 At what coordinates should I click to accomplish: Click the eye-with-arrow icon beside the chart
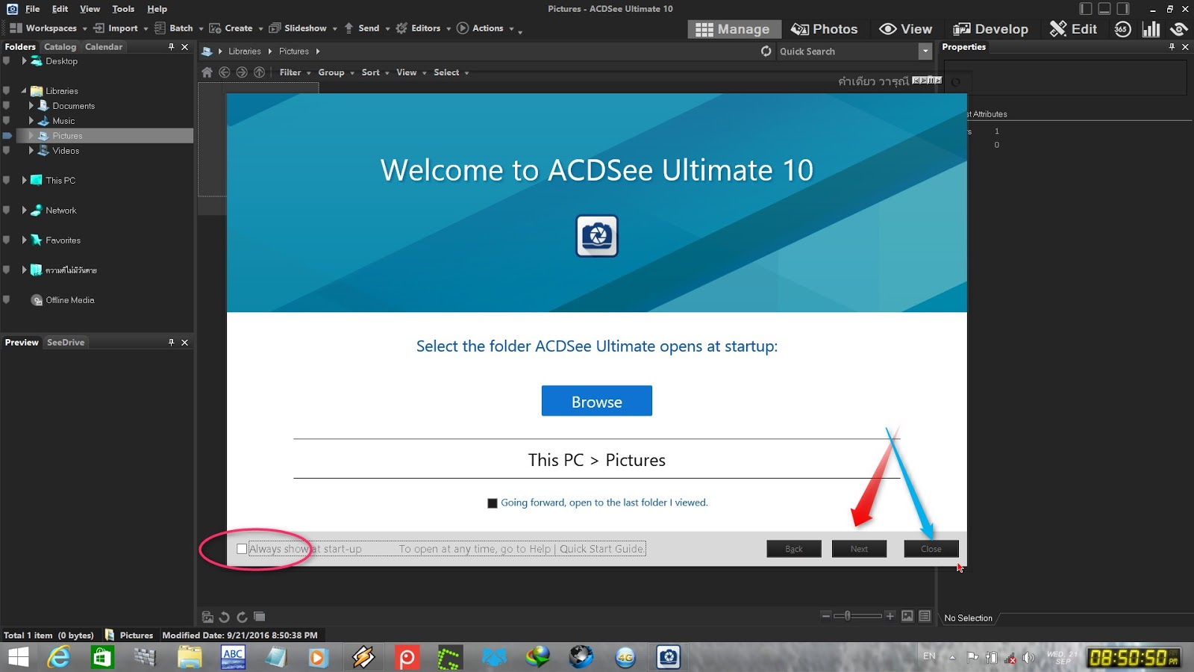coord(1179,29)
